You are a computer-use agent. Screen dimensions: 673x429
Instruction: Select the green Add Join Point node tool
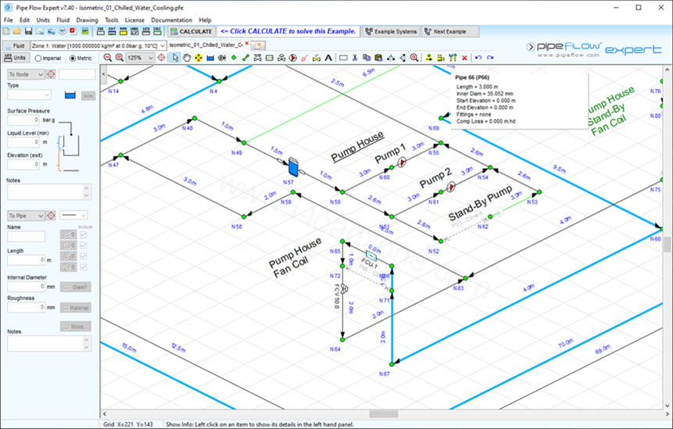(234, 58)
